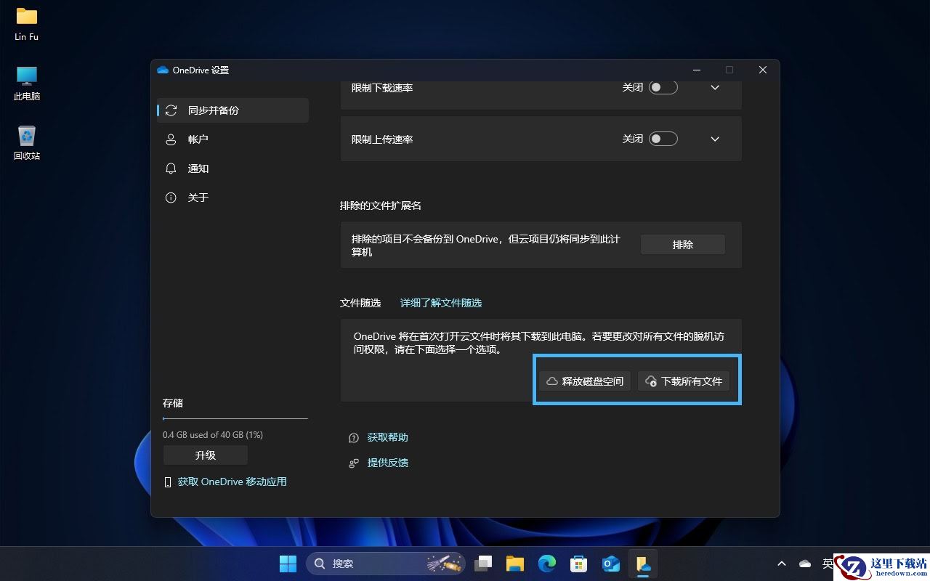Click the OneDrive cloud logo in title bar
Image resolution: width=930 pixels, height=581 pixels.
[163, 70]
